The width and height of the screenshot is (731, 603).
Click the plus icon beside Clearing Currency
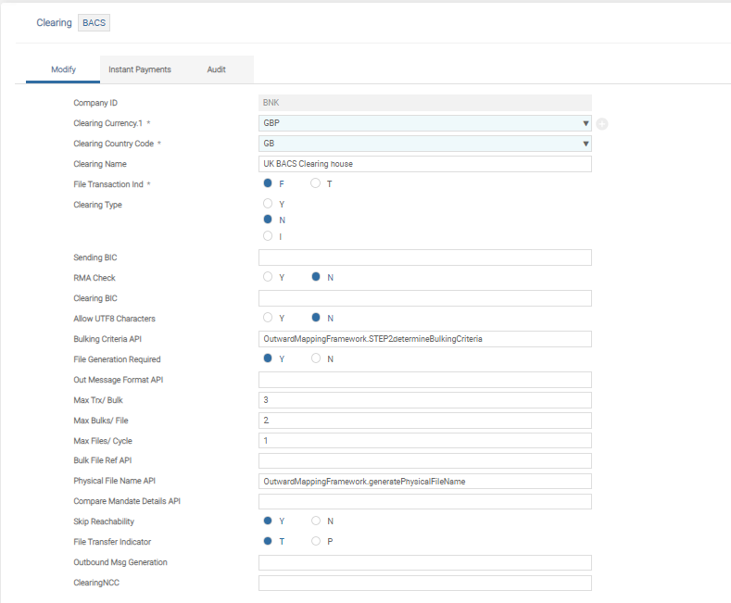pos(601,124)
